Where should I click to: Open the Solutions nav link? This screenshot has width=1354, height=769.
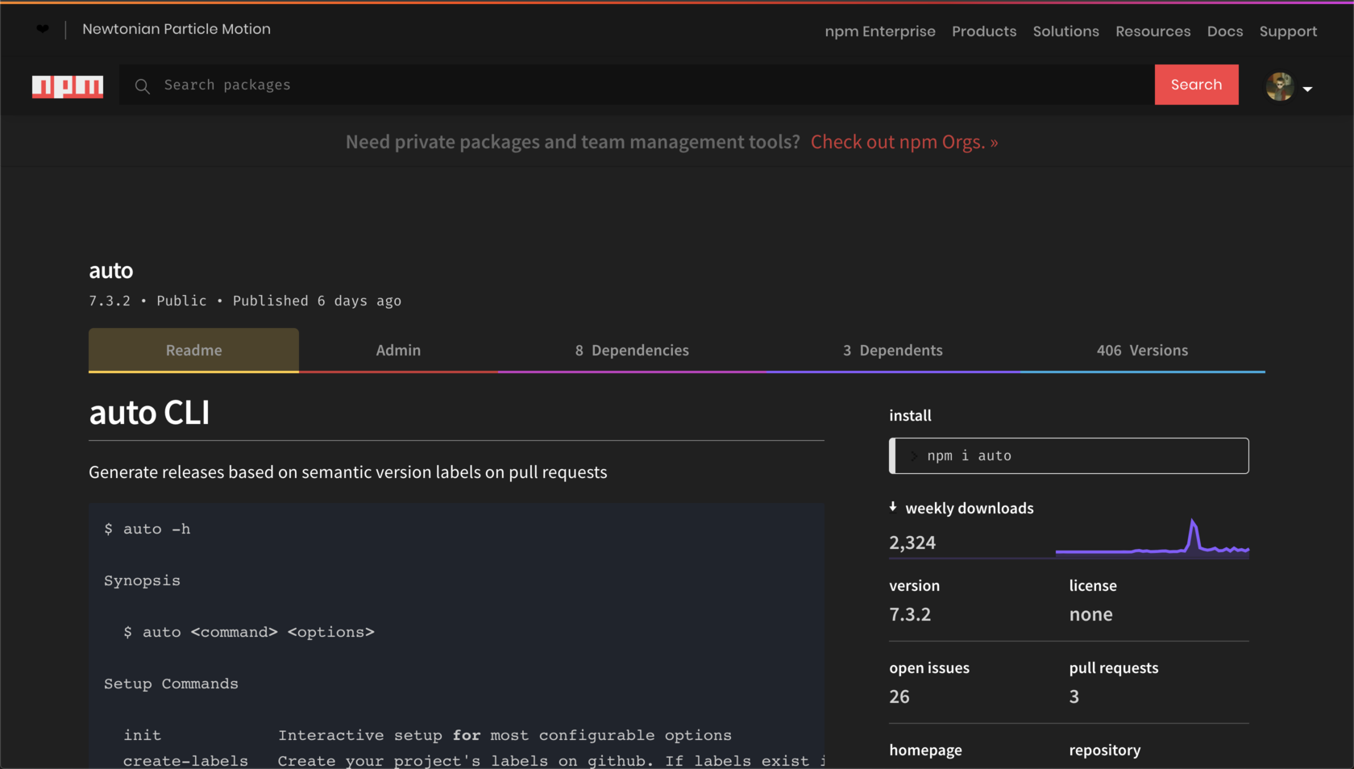[1065, 31]
